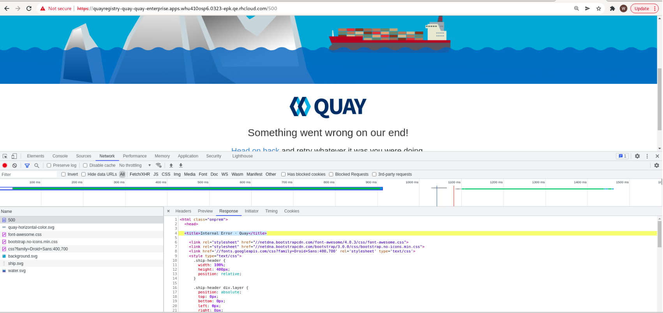Export HAR with download arrow
The image size is (663, 313).
pos(181,165)
